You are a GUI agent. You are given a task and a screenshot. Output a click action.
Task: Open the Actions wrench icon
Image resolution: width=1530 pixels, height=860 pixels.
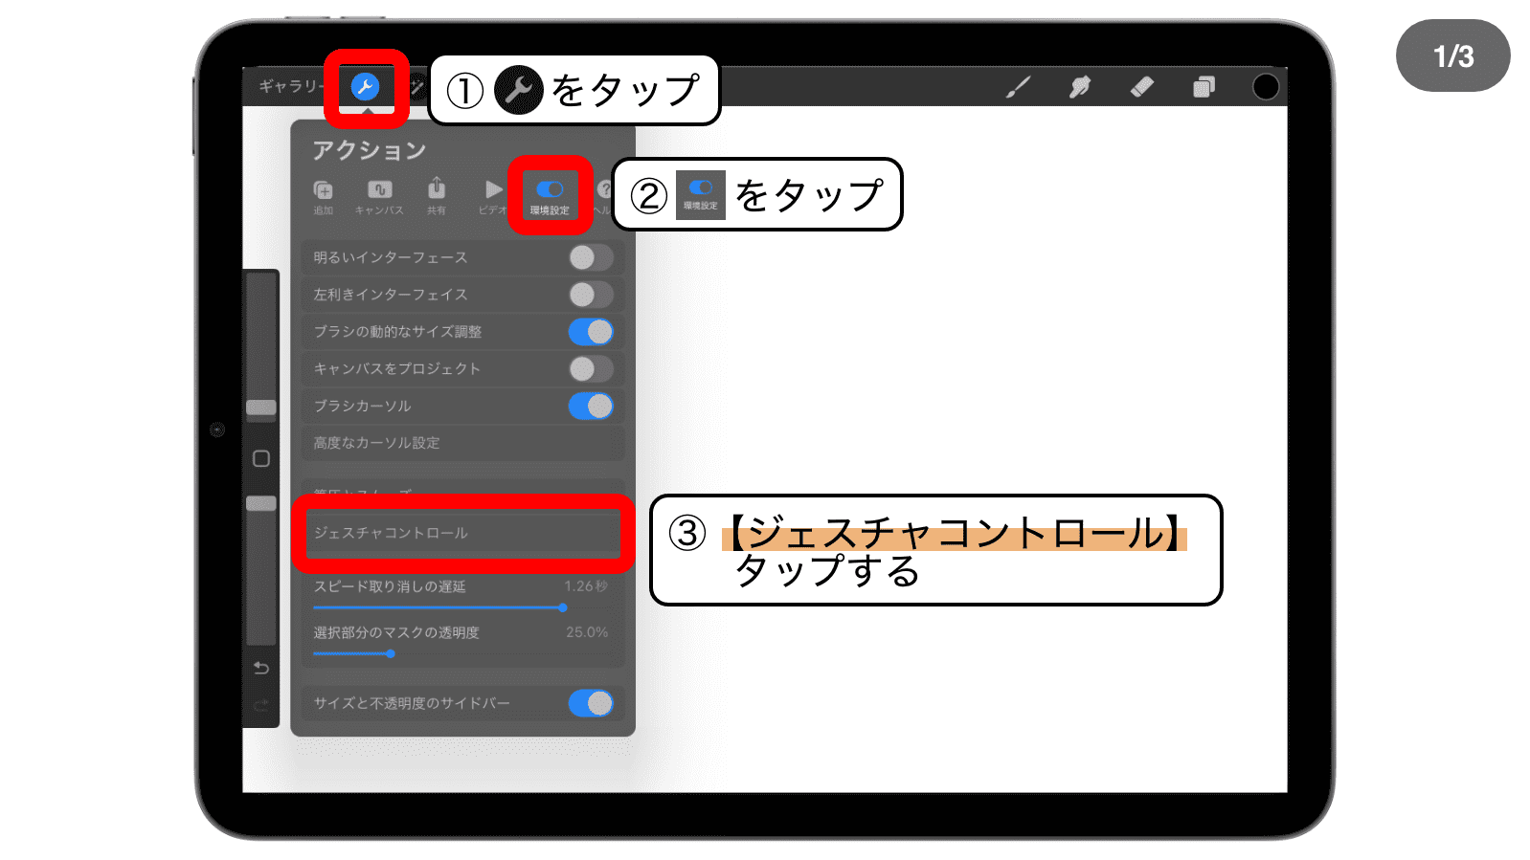point(365,87)
